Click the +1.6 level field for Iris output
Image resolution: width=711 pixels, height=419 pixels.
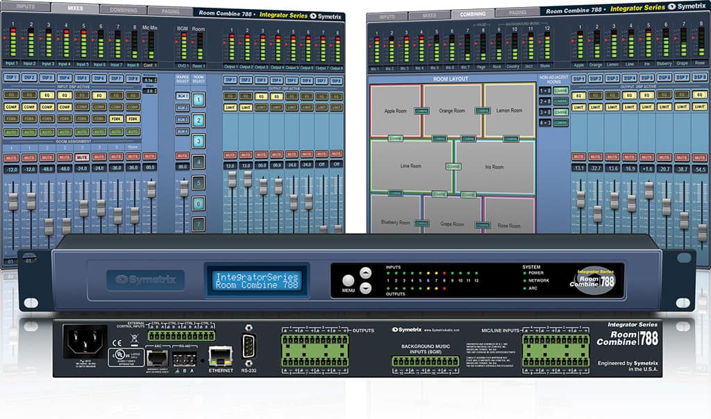[x=647, y=169]
